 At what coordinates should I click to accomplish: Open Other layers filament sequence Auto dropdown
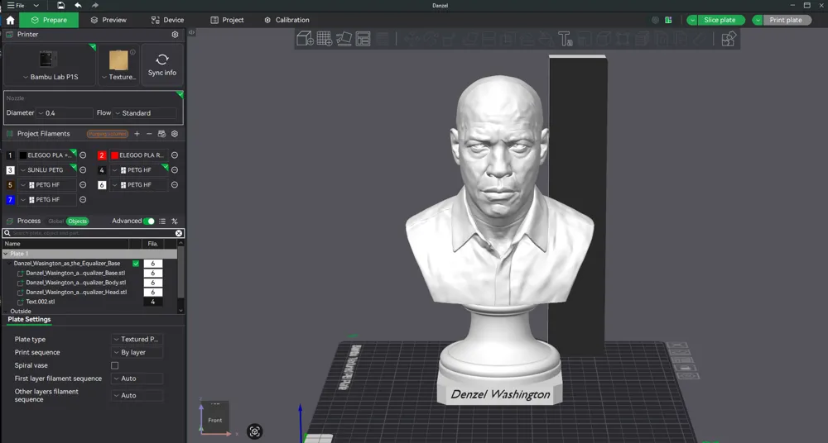pos(137,396)
